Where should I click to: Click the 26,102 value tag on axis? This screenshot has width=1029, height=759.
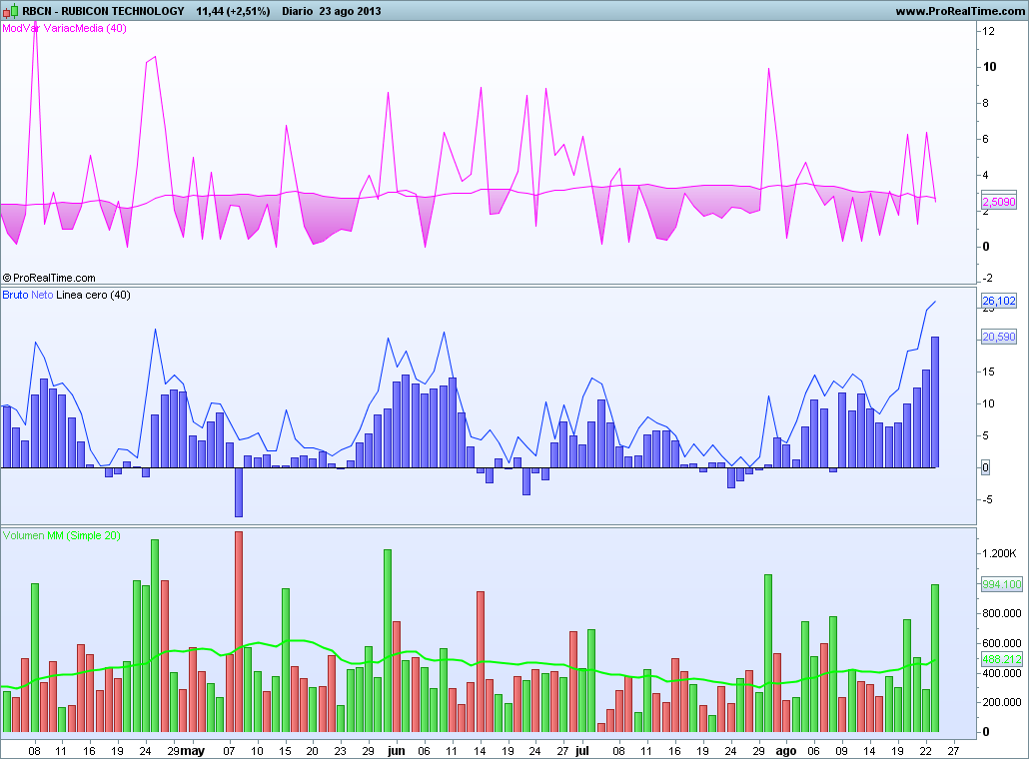pos(999,301)
